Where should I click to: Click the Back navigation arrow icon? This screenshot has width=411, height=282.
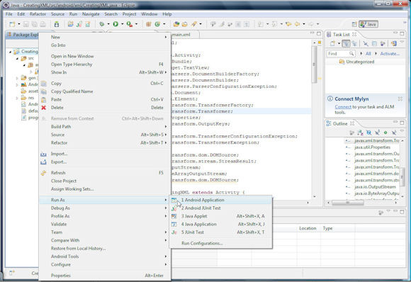(297, 24)
